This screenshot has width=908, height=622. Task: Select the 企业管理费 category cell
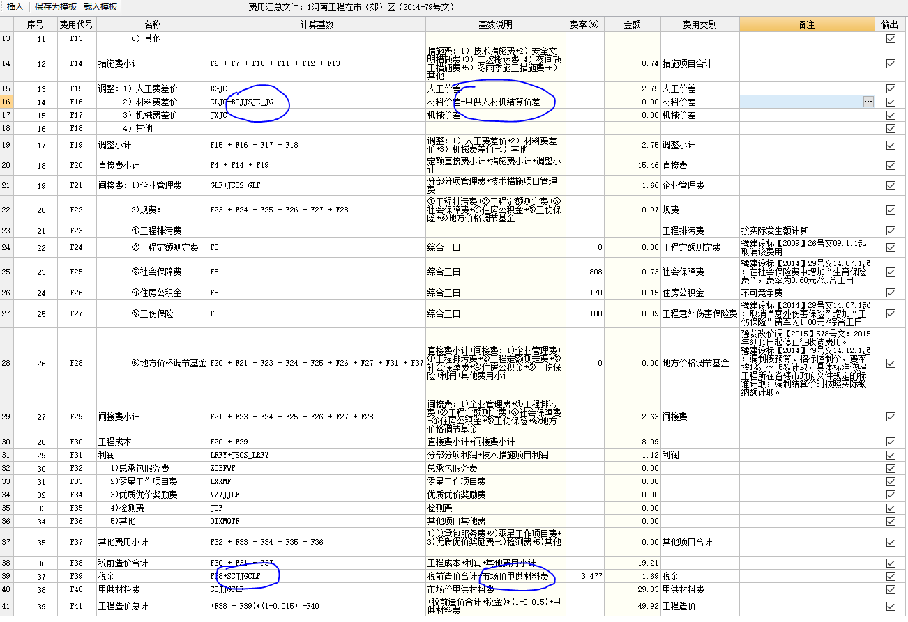click(699, 185)
